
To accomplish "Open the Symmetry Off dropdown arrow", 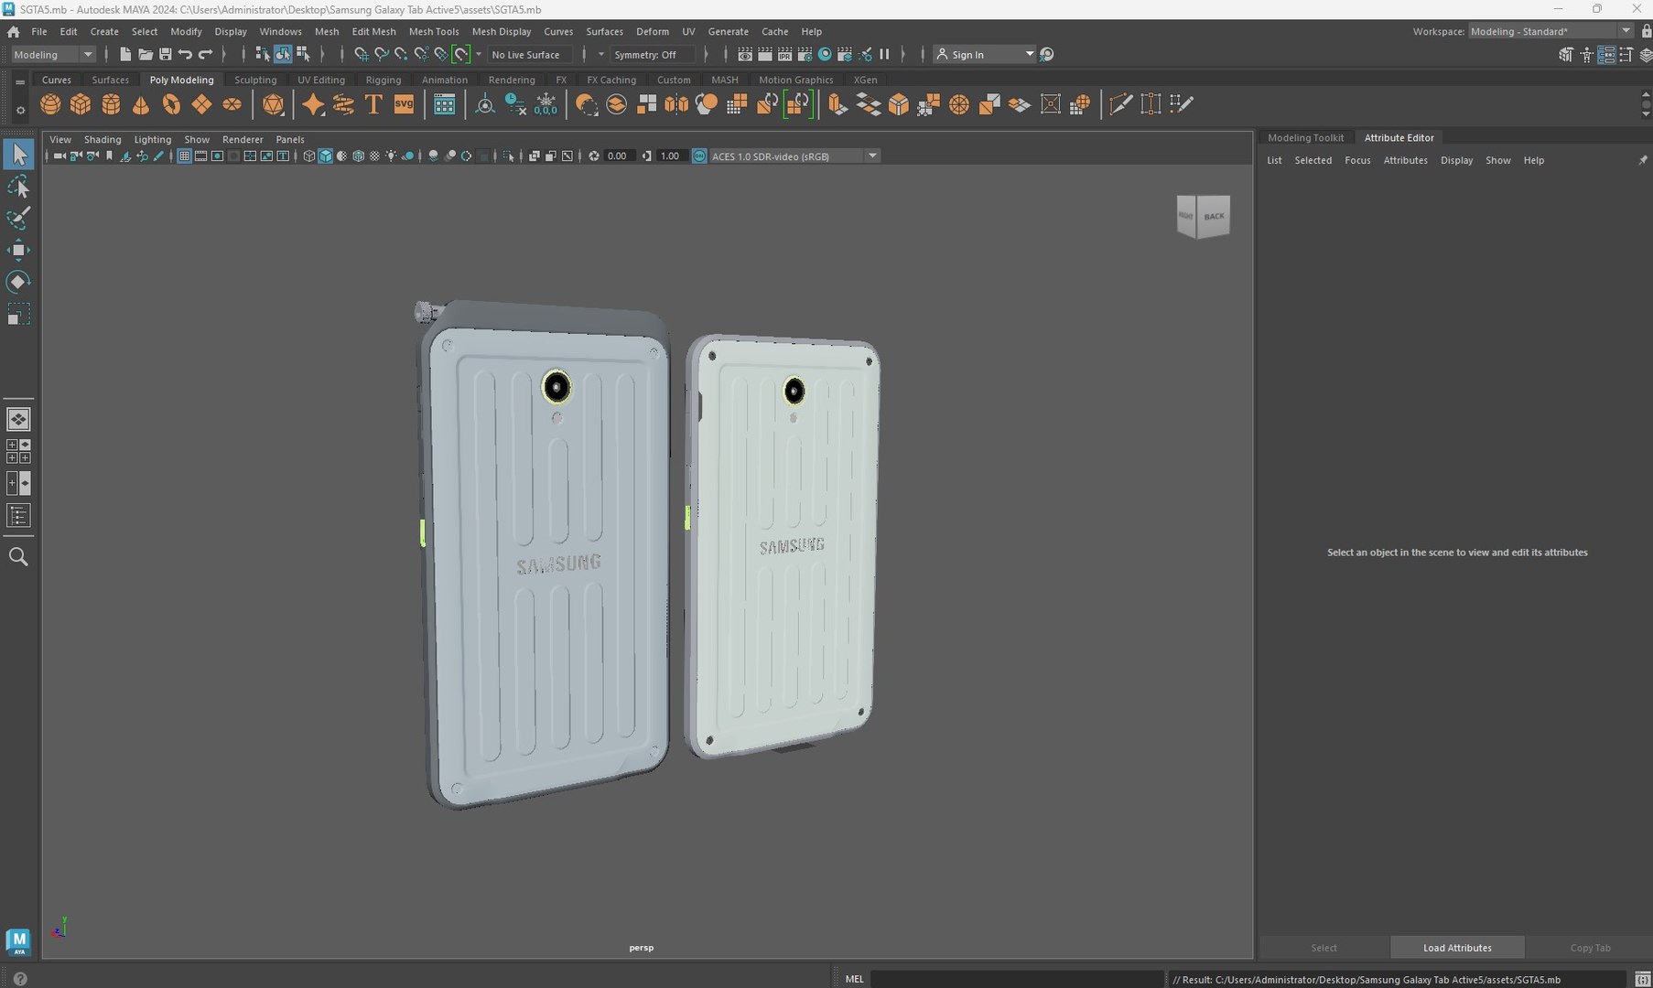I will click(x=601, y=54).
